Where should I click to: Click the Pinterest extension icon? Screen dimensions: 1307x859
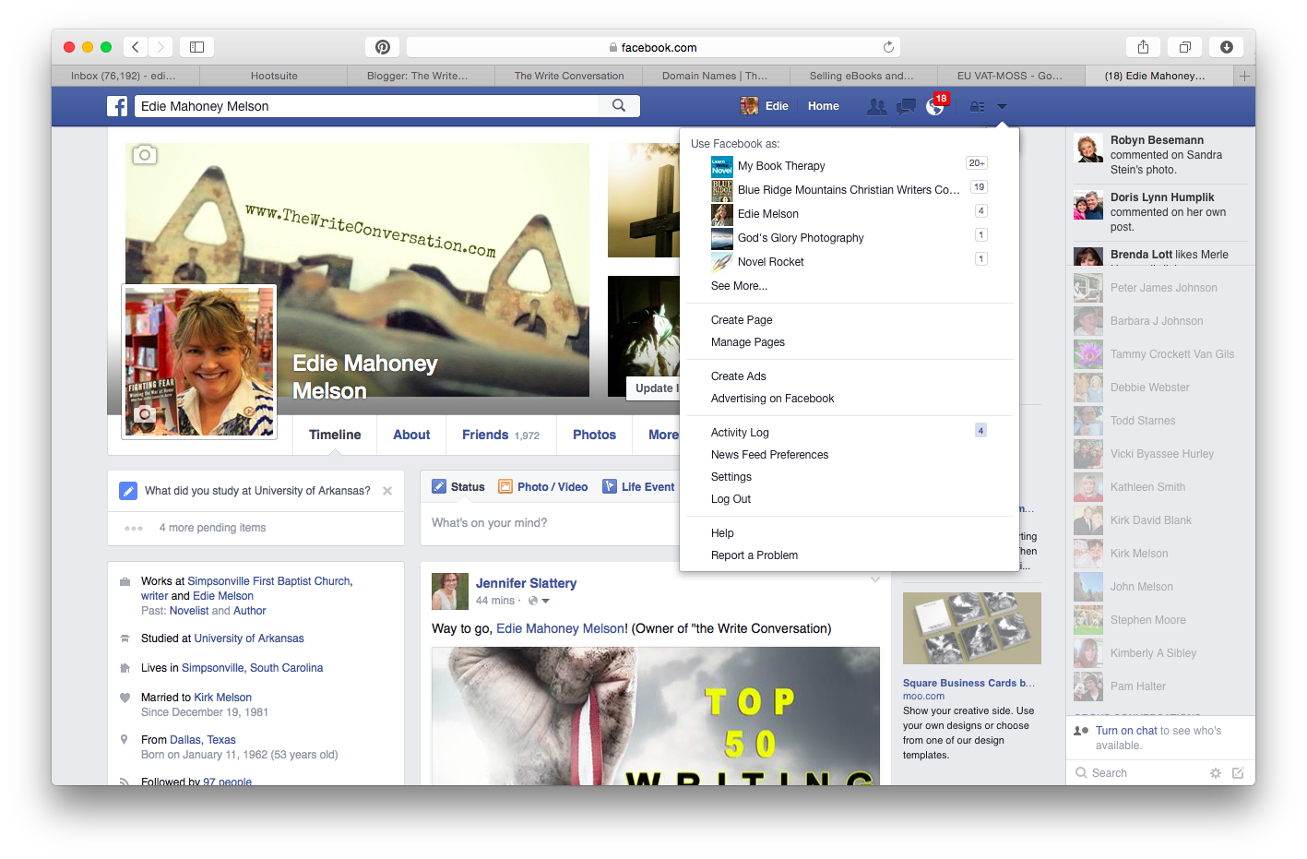[383, 47]
